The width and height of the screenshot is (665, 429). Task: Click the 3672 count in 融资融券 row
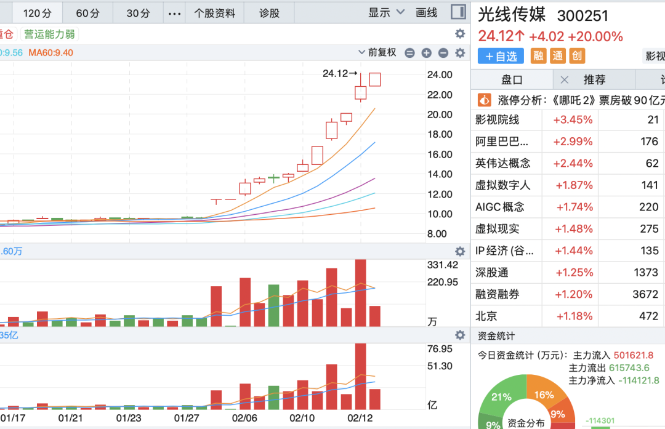[645, 294]
